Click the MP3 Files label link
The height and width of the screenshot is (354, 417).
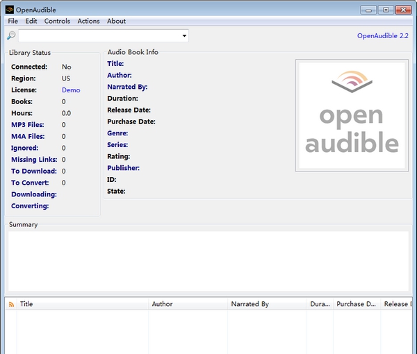[x=28, y=125]
